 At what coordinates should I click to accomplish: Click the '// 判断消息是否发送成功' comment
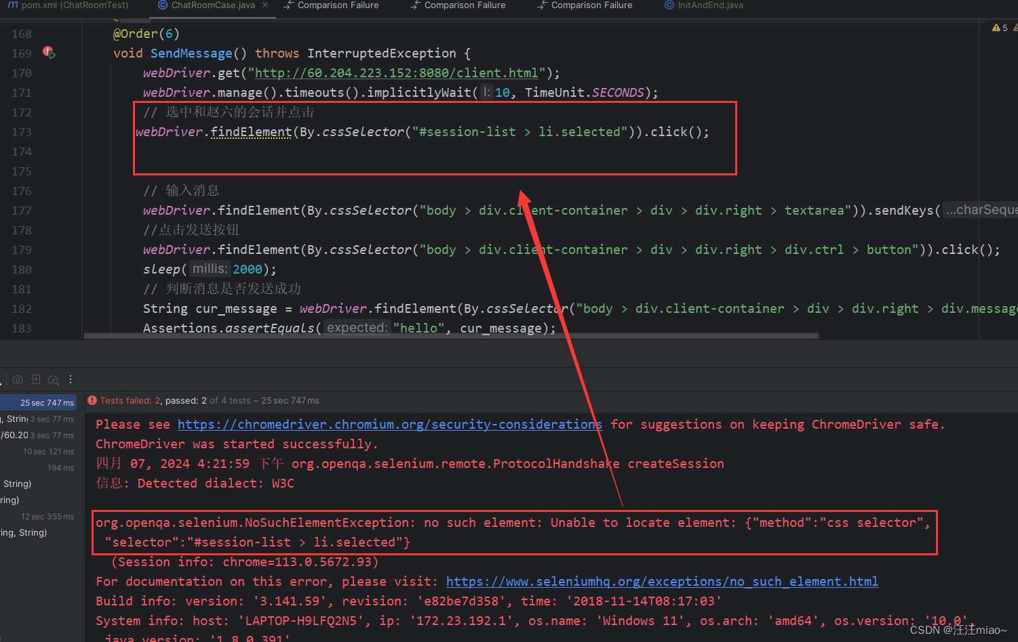pyautogui.click(x=222, y=289)
